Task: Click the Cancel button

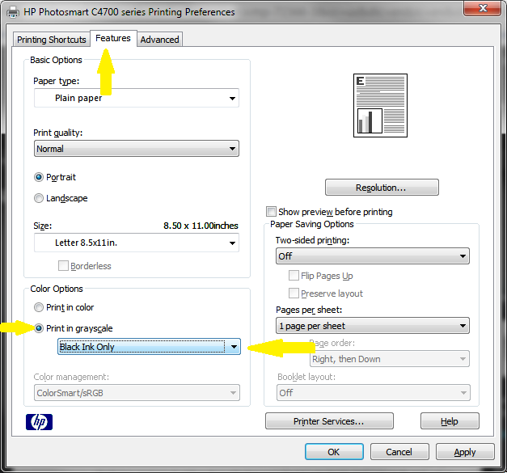Action: (x=399, y=452)
